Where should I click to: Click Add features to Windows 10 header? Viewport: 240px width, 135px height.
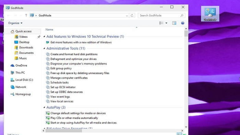tap(85, 37)
